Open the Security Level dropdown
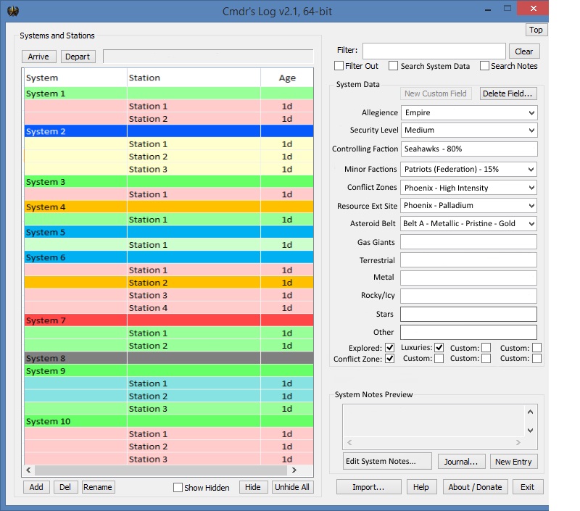The height and width of the screenshot is (511, 580). [469, 130]
